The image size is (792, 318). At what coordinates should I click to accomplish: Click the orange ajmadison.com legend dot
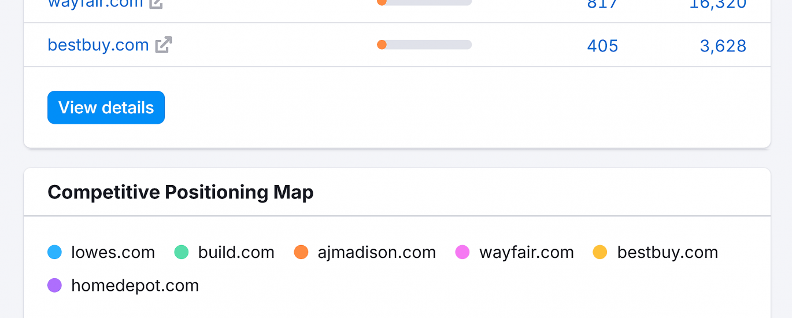point(301,253)
